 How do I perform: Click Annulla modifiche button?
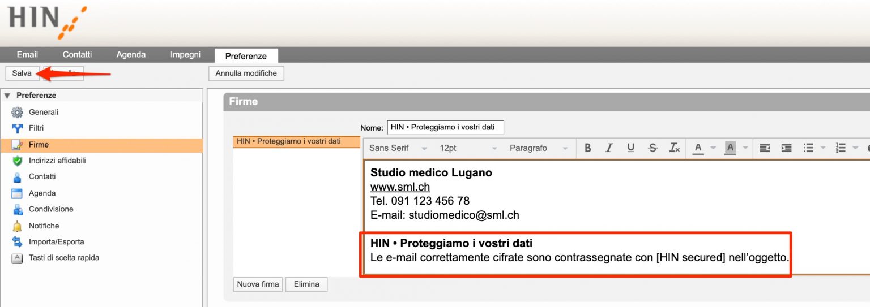[246, 73]
